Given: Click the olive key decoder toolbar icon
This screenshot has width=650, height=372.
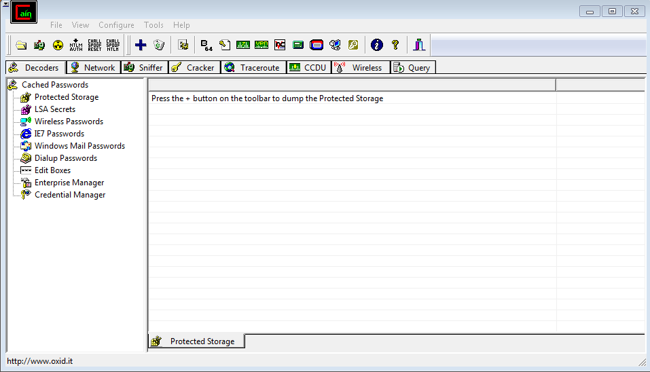Looking at the screenshot, I should pyautogui.click(x=353, y=45).
